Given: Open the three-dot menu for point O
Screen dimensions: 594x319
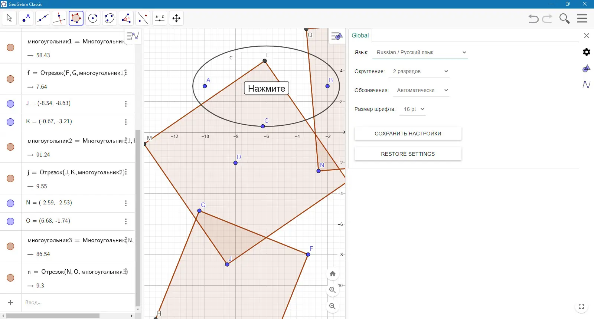Looking at the screenshot, I should 126,221.
